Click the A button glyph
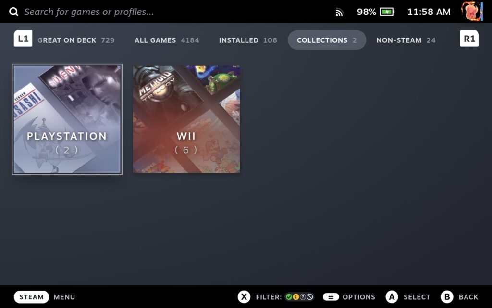Image resolution: width=492 pixels, height=308 pixels. point(392,297)
